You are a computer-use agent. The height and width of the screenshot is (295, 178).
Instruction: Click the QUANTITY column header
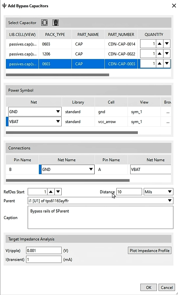point(154,34)
